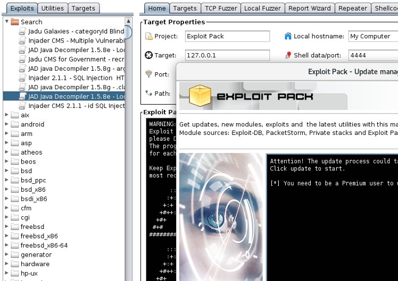
Task: Click the Local hostname house icon
Action: pyautogui.click(x=288, y=36)
